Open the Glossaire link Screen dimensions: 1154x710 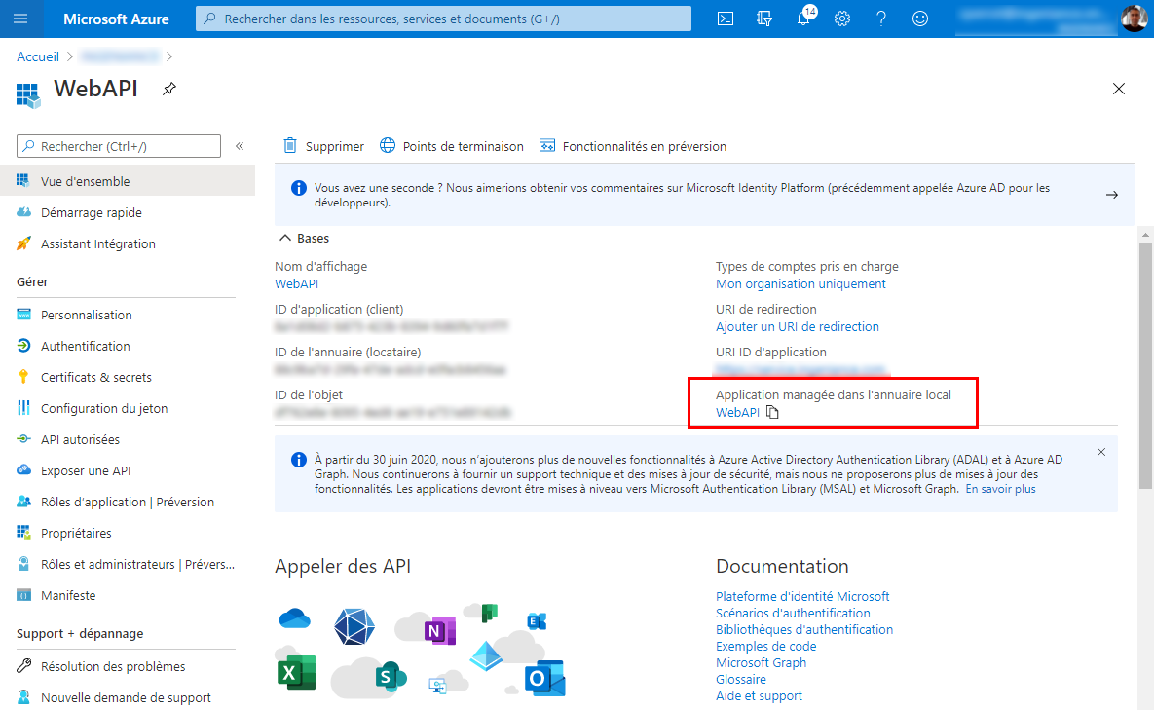[741, 679]
